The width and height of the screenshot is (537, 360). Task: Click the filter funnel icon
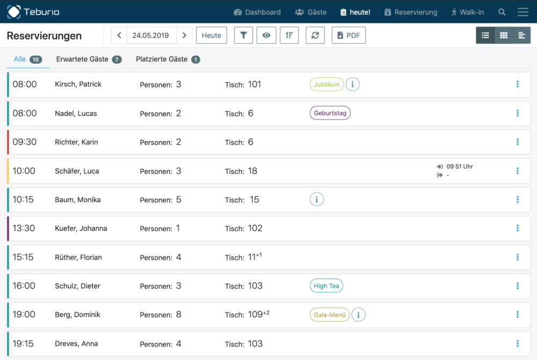click(243, 35)
